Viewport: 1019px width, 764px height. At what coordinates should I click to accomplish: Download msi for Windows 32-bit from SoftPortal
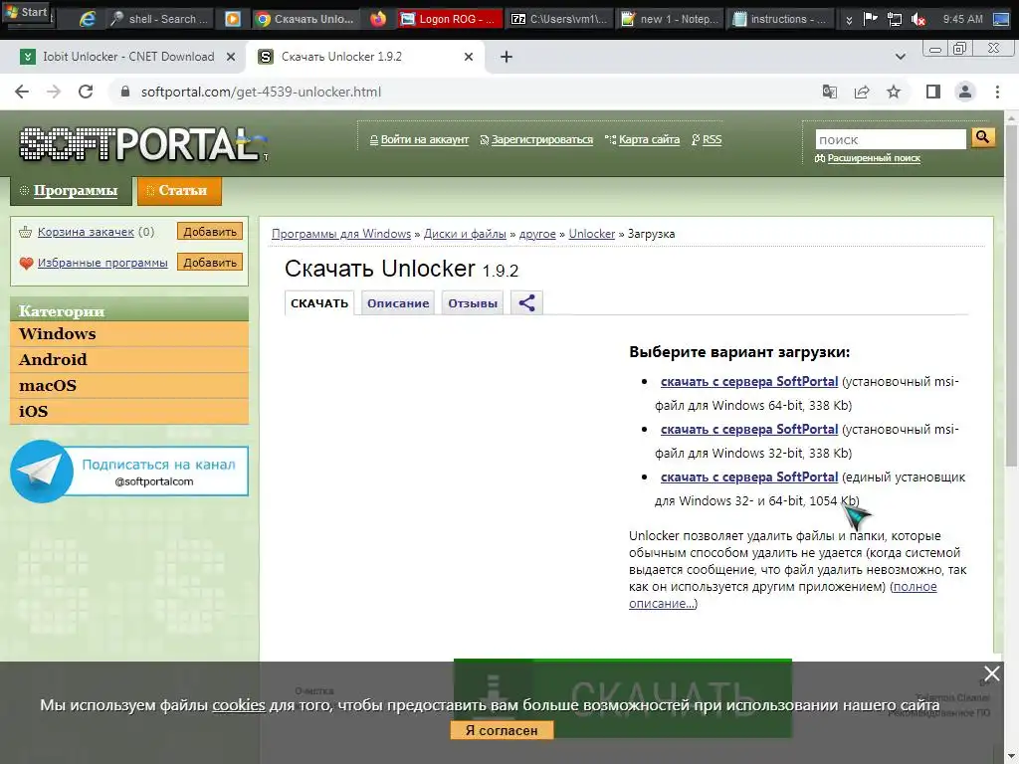(749, 430)
